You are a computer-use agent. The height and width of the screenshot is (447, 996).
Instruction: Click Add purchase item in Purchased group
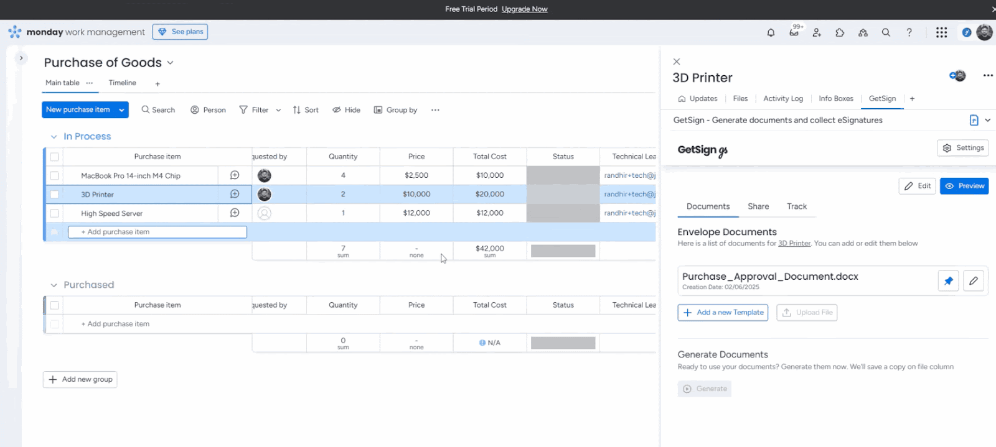click(115, 324)
